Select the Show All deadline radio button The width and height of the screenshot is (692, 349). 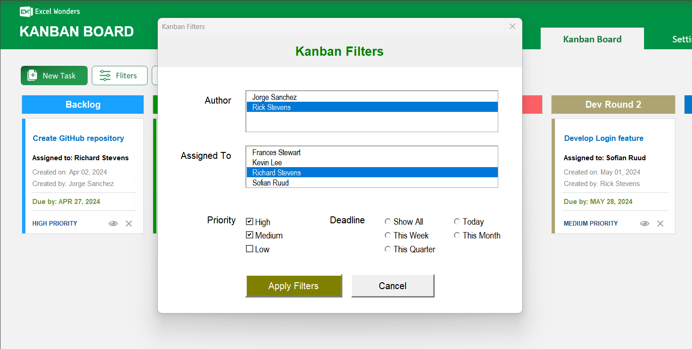388,221
